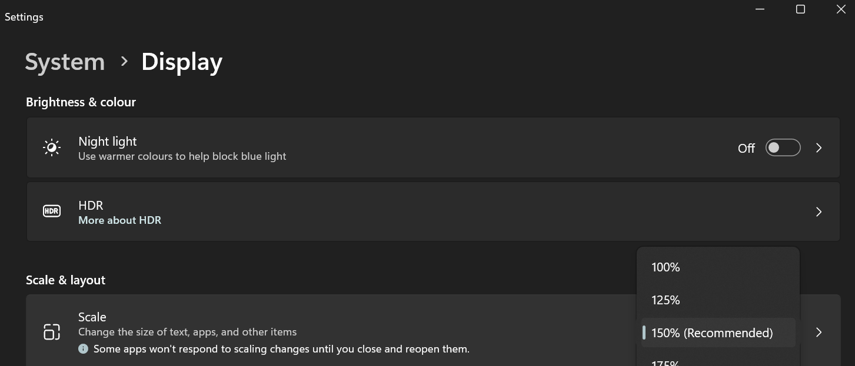
Task: Open custom scaling via the Scale chevron
Action: click(x=819, y=333)
